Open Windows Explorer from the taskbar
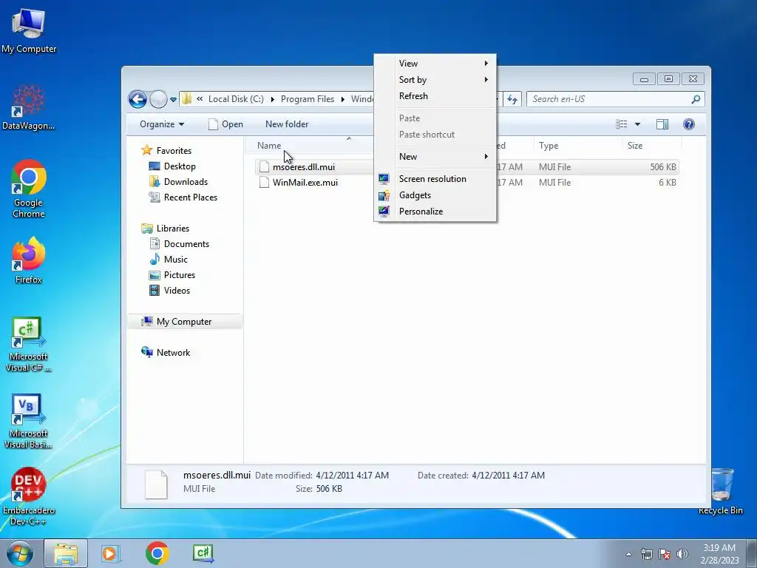Screen dimensions: 757x568 pyautogui.click(x=66, y=553)
